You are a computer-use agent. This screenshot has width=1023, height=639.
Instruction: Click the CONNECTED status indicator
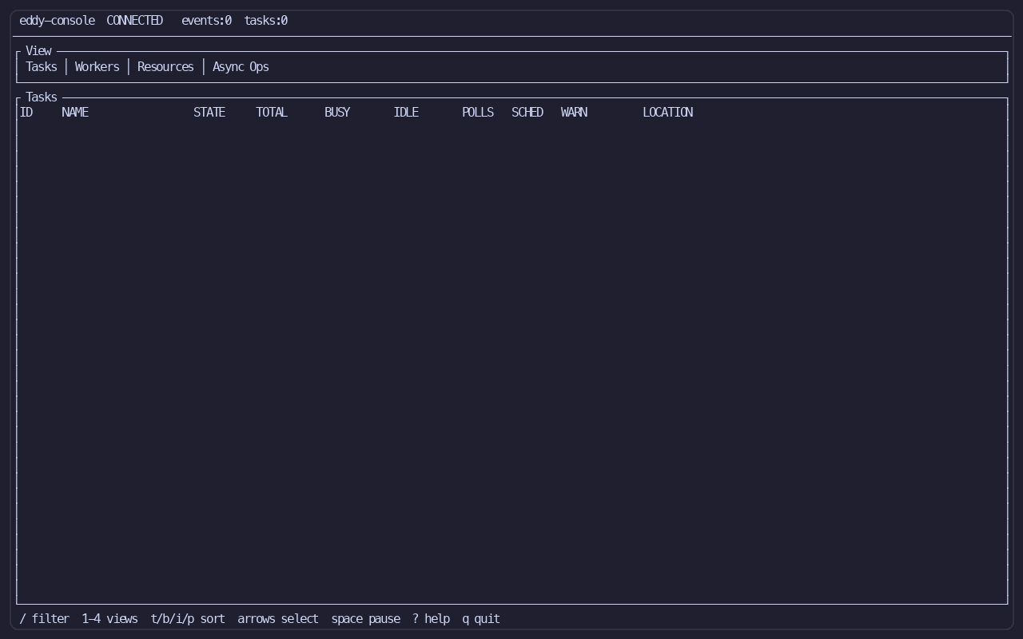click(x=135, y=21)
